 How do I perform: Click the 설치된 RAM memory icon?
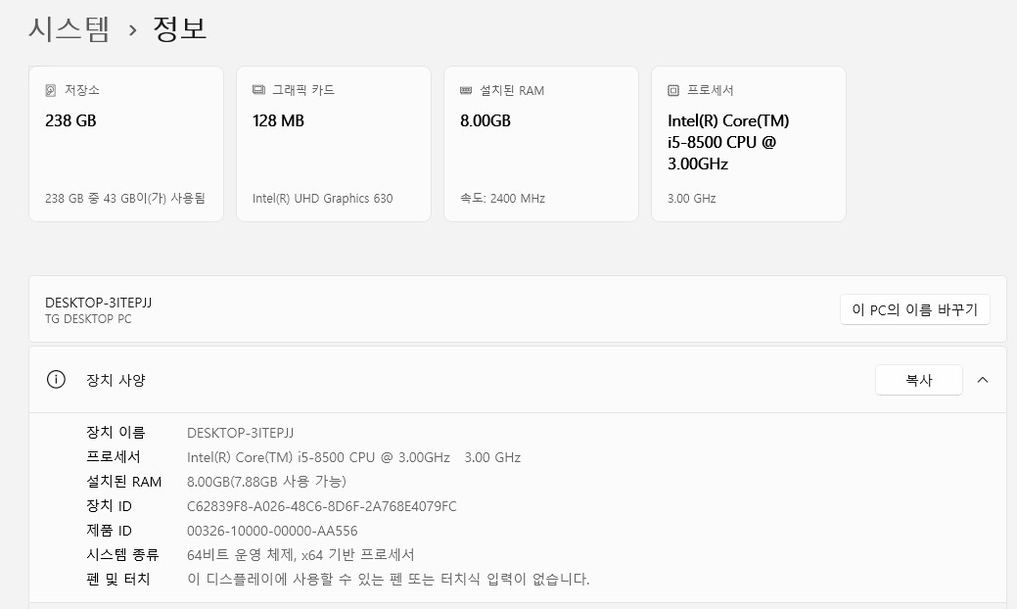(x=464, y=89)
